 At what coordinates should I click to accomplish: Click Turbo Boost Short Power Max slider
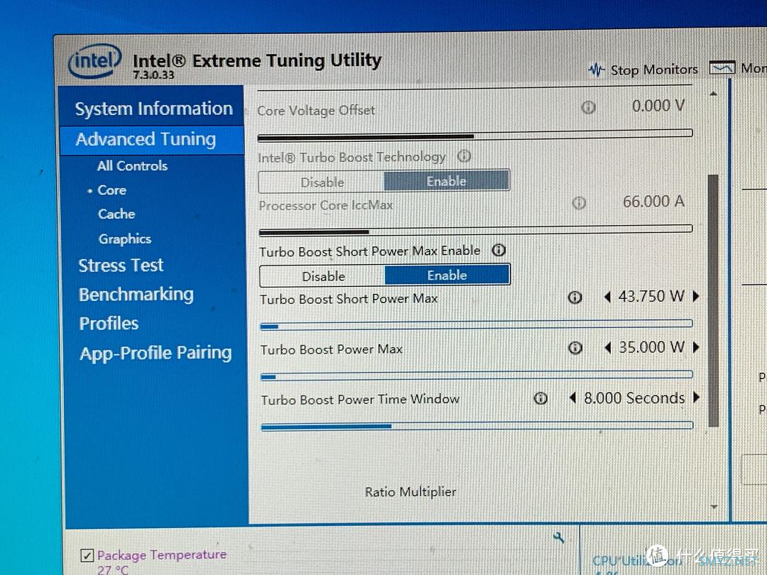click(x=477, y=325)
